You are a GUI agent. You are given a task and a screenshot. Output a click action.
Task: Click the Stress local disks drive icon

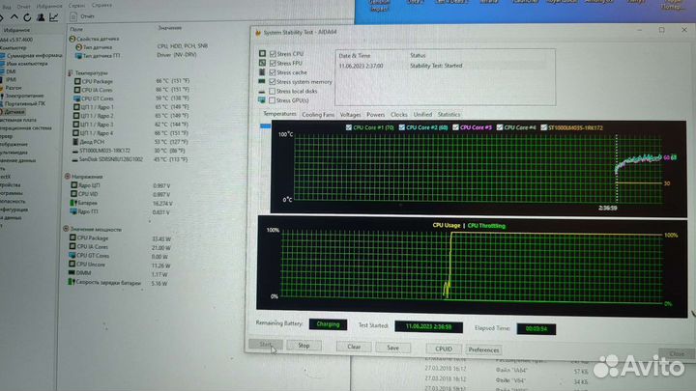(262, 92)
